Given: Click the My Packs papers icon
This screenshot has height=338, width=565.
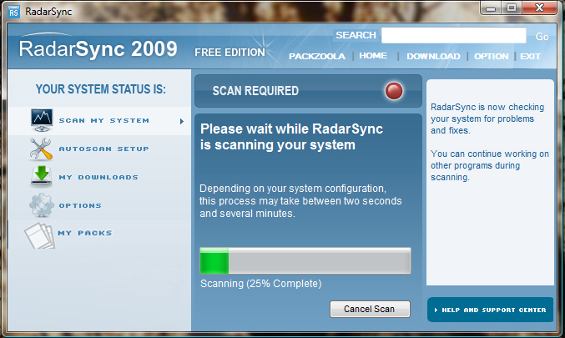Looking at the screenshot, I should pos(39,235).
